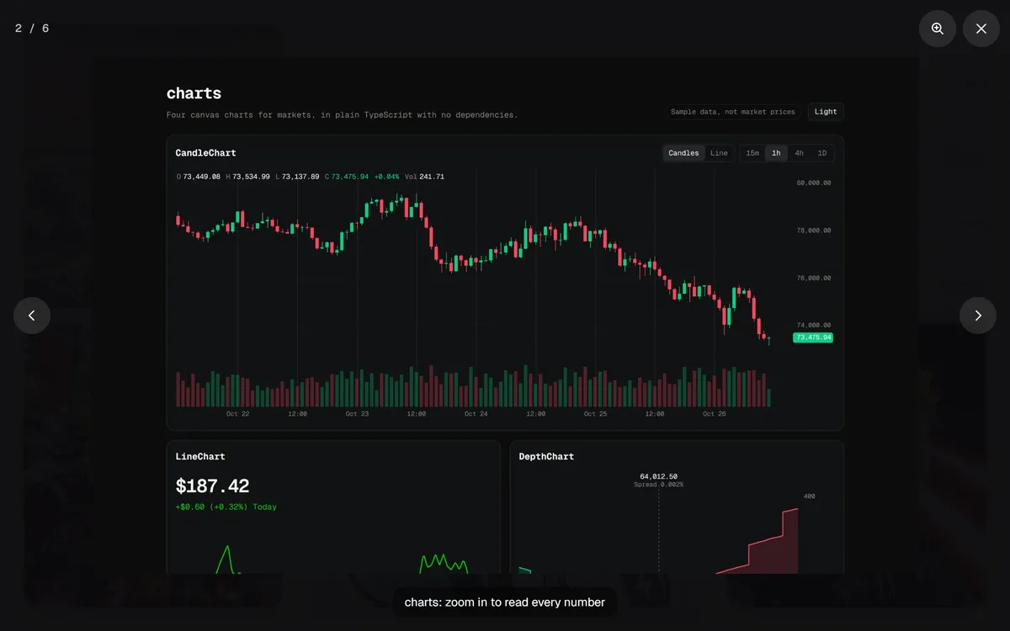
Task: Click the high value "73,534.99"
Action: [251, 177]
